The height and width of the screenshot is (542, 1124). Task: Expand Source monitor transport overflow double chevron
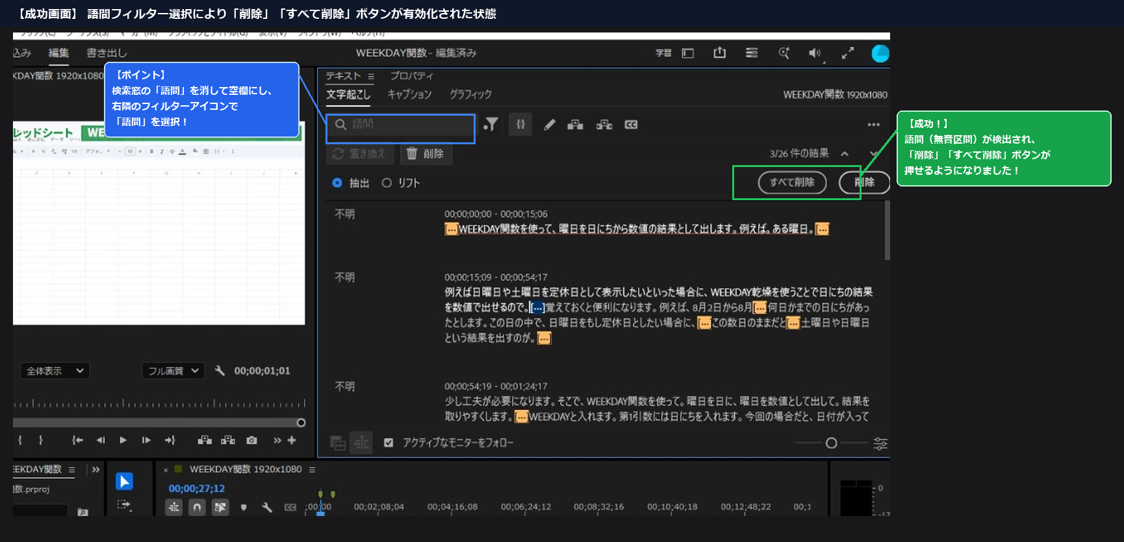(x=277, y=441)
